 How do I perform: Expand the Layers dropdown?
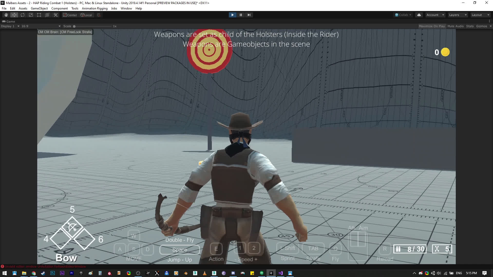pyautogui.click(x=458, y=15)
